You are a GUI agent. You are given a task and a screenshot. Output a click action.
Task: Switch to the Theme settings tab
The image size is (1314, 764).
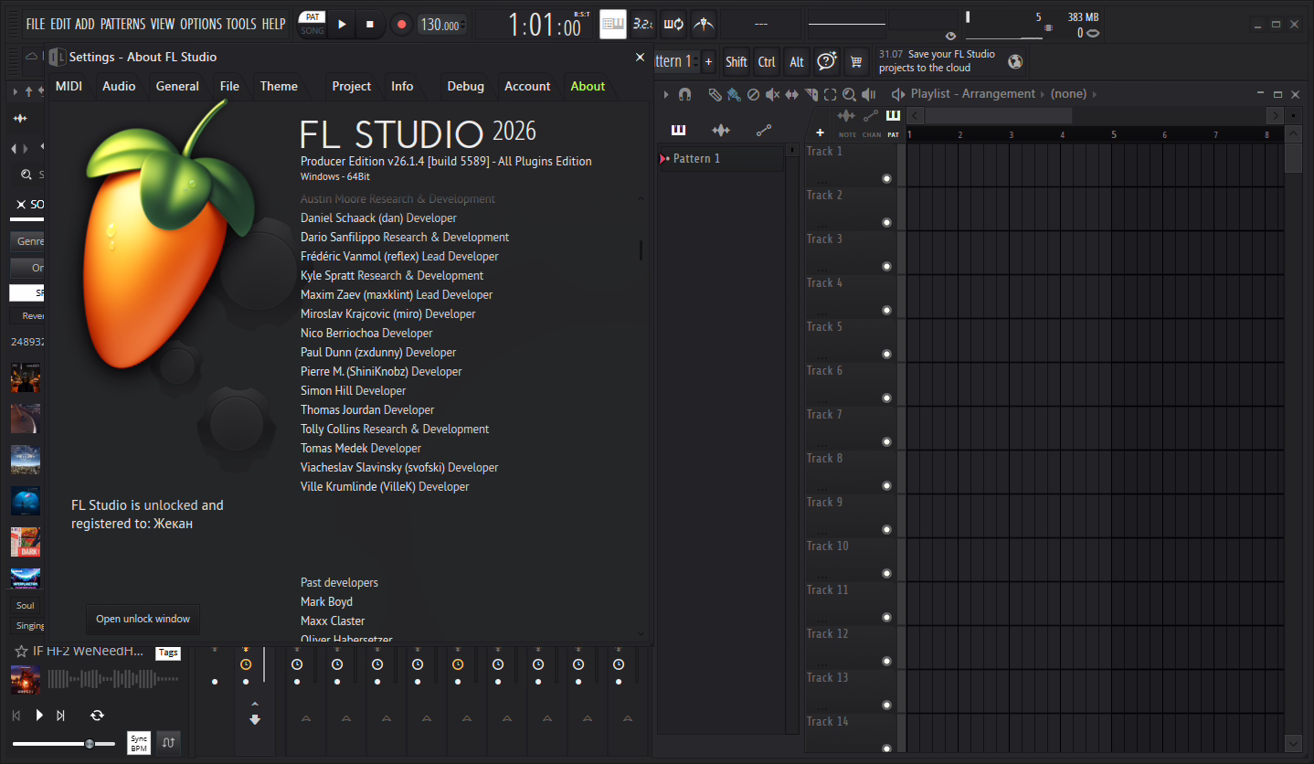[x=279, y=86]
